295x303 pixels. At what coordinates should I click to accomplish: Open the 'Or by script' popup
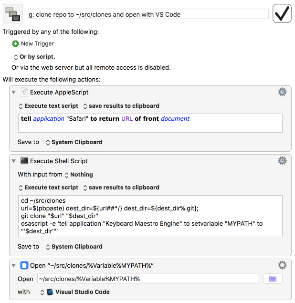click(34, 56)
